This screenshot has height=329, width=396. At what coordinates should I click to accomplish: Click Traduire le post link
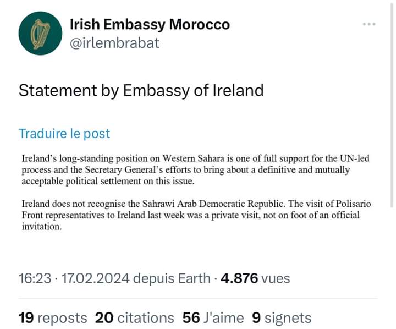click(64, 134)
